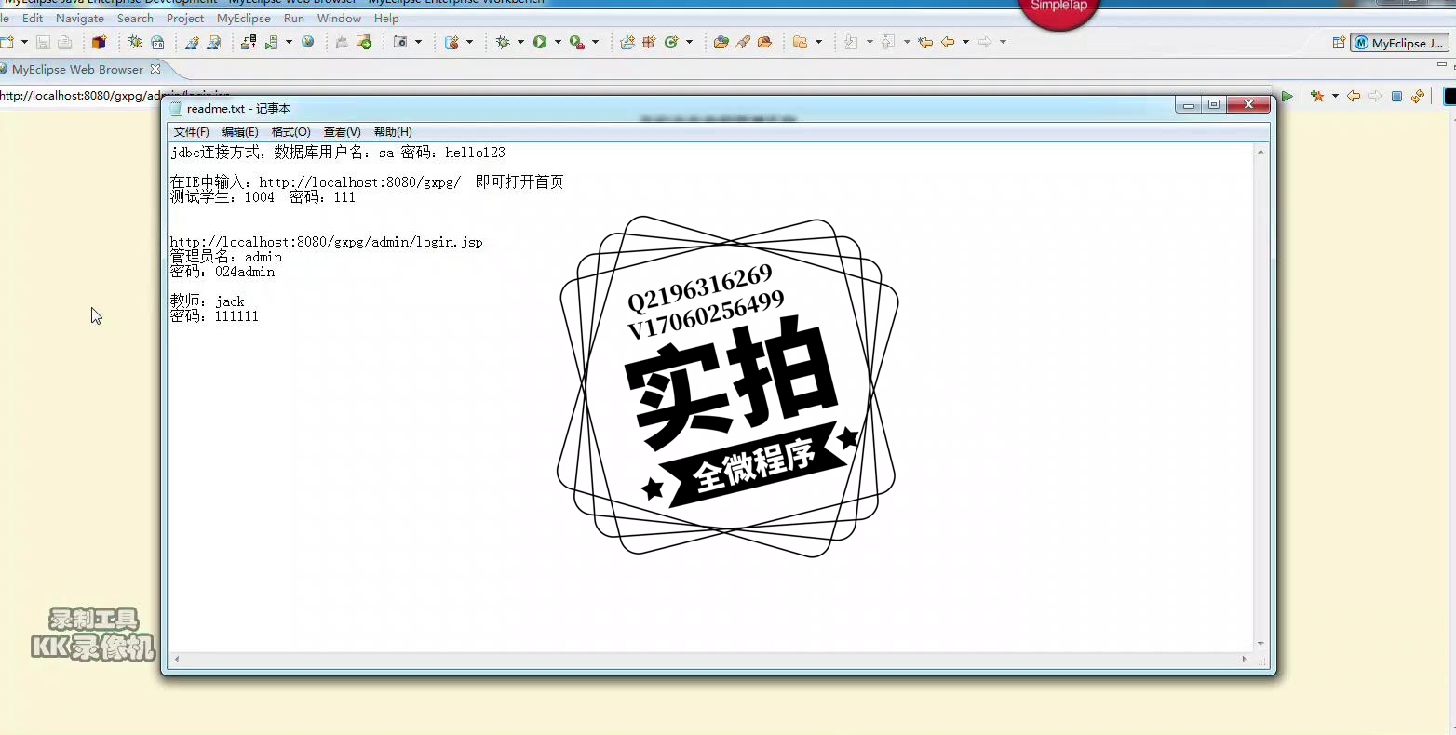Click the line '密码: 111111' in Notepad
Viewport: 1456px width, 735px height.
tap(215, 316)
